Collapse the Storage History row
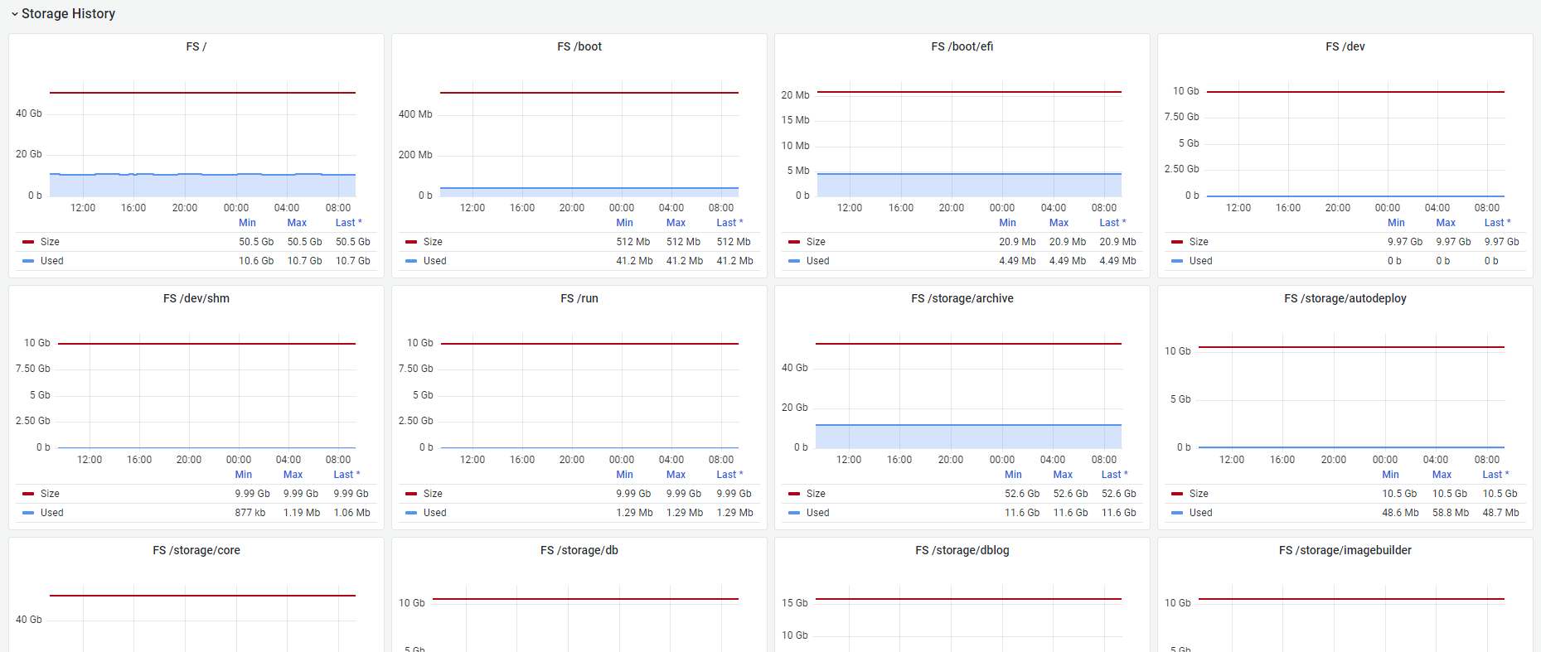 click(62, 13)
